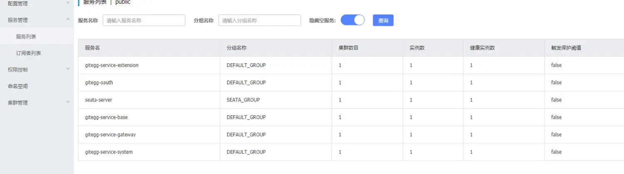This screenshot has height=174, width=624.
Task: Click the 健康实例数 column header
Action: coord(482,48)
